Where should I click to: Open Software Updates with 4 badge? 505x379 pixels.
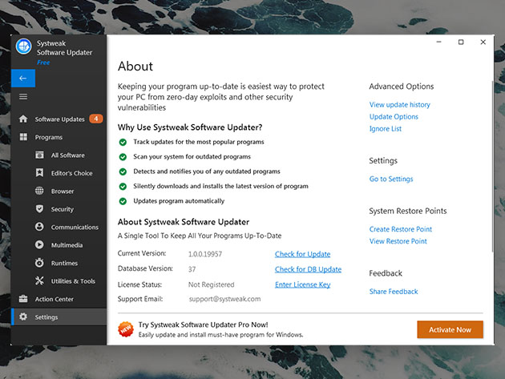tap(59, 119)
